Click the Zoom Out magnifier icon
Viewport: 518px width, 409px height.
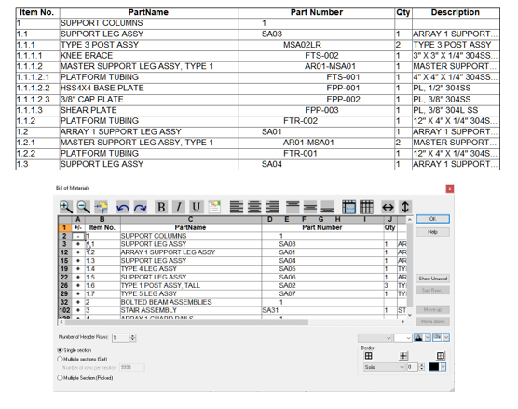pyautogui.click(x=83, y=207)
